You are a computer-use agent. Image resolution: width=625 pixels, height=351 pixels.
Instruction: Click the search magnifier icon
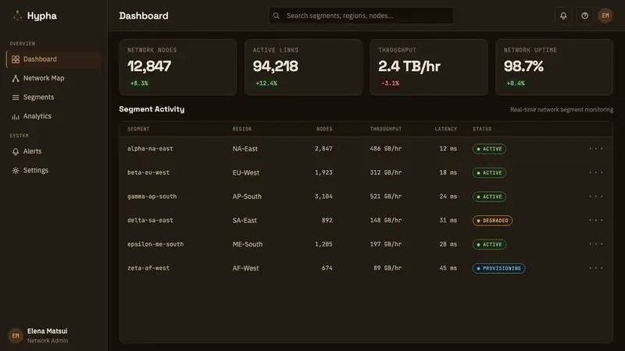[x=277, y=16]
